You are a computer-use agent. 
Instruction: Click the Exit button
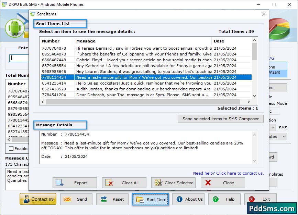(261, 199)
